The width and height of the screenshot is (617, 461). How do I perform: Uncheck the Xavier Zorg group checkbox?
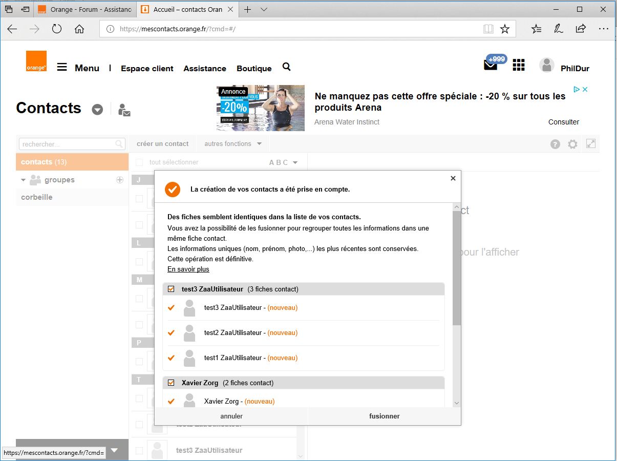(171, 383)
